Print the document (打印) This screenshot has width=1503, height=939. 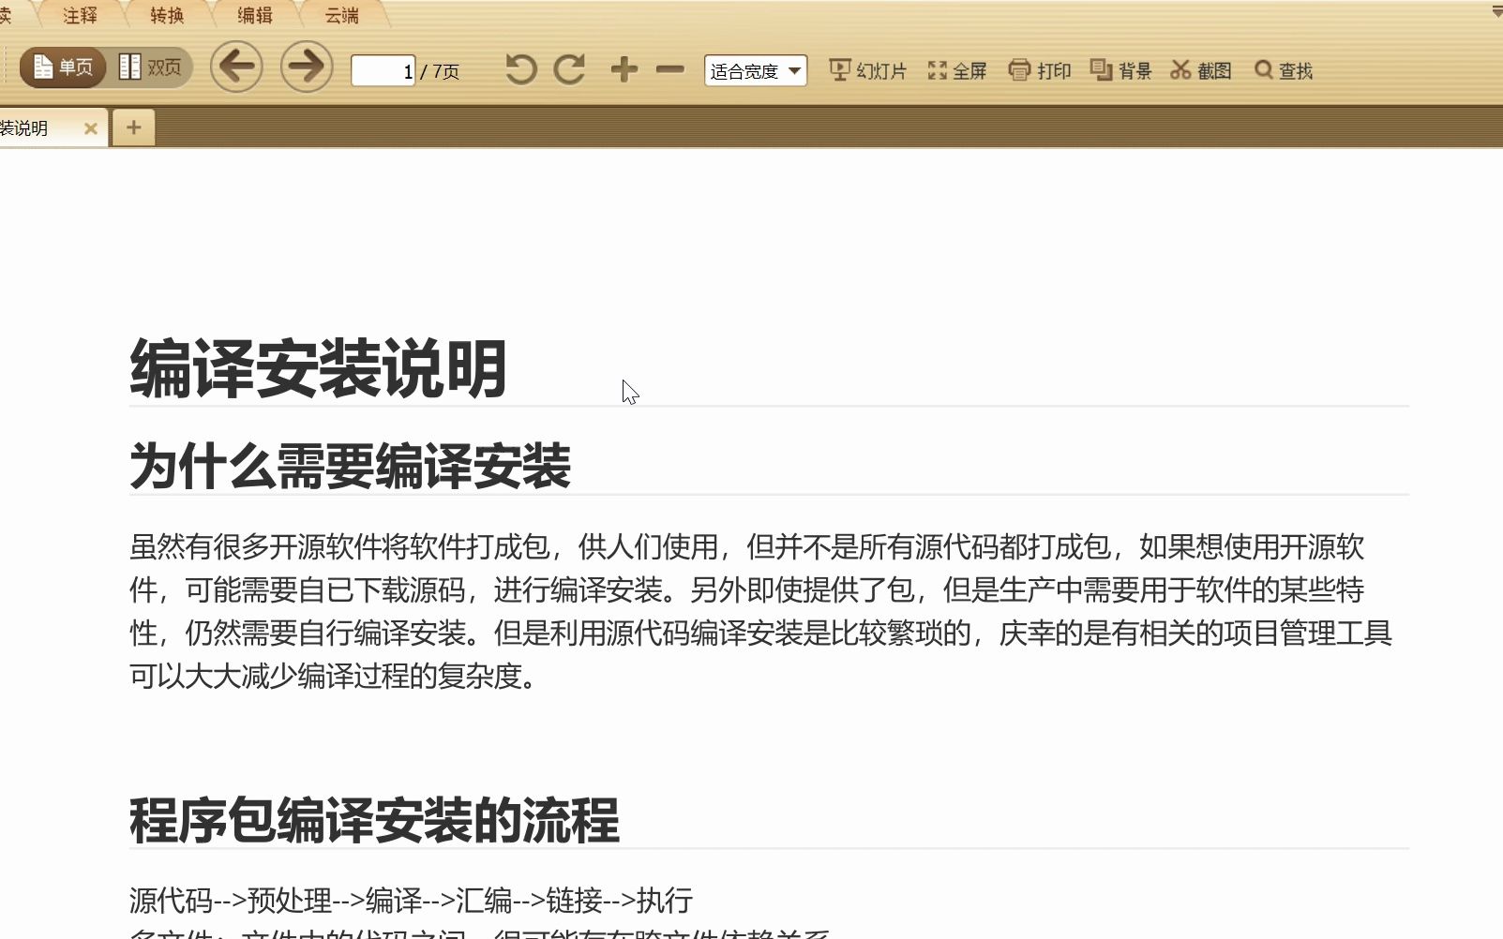tap(1040, 70)
